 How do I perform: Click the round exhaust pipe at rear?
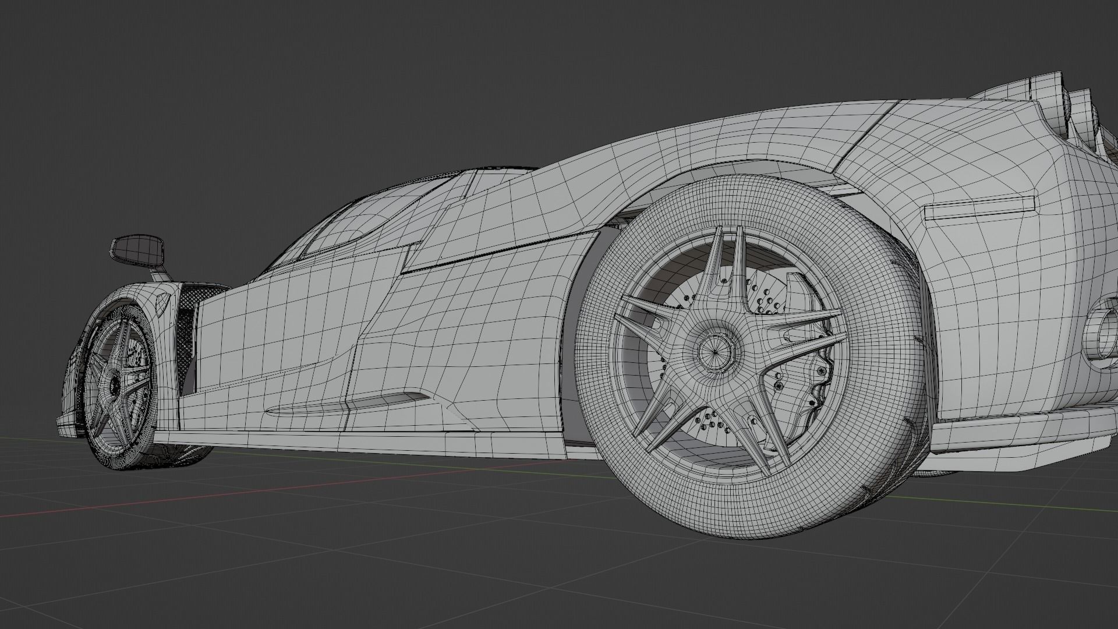[1101, 334]
